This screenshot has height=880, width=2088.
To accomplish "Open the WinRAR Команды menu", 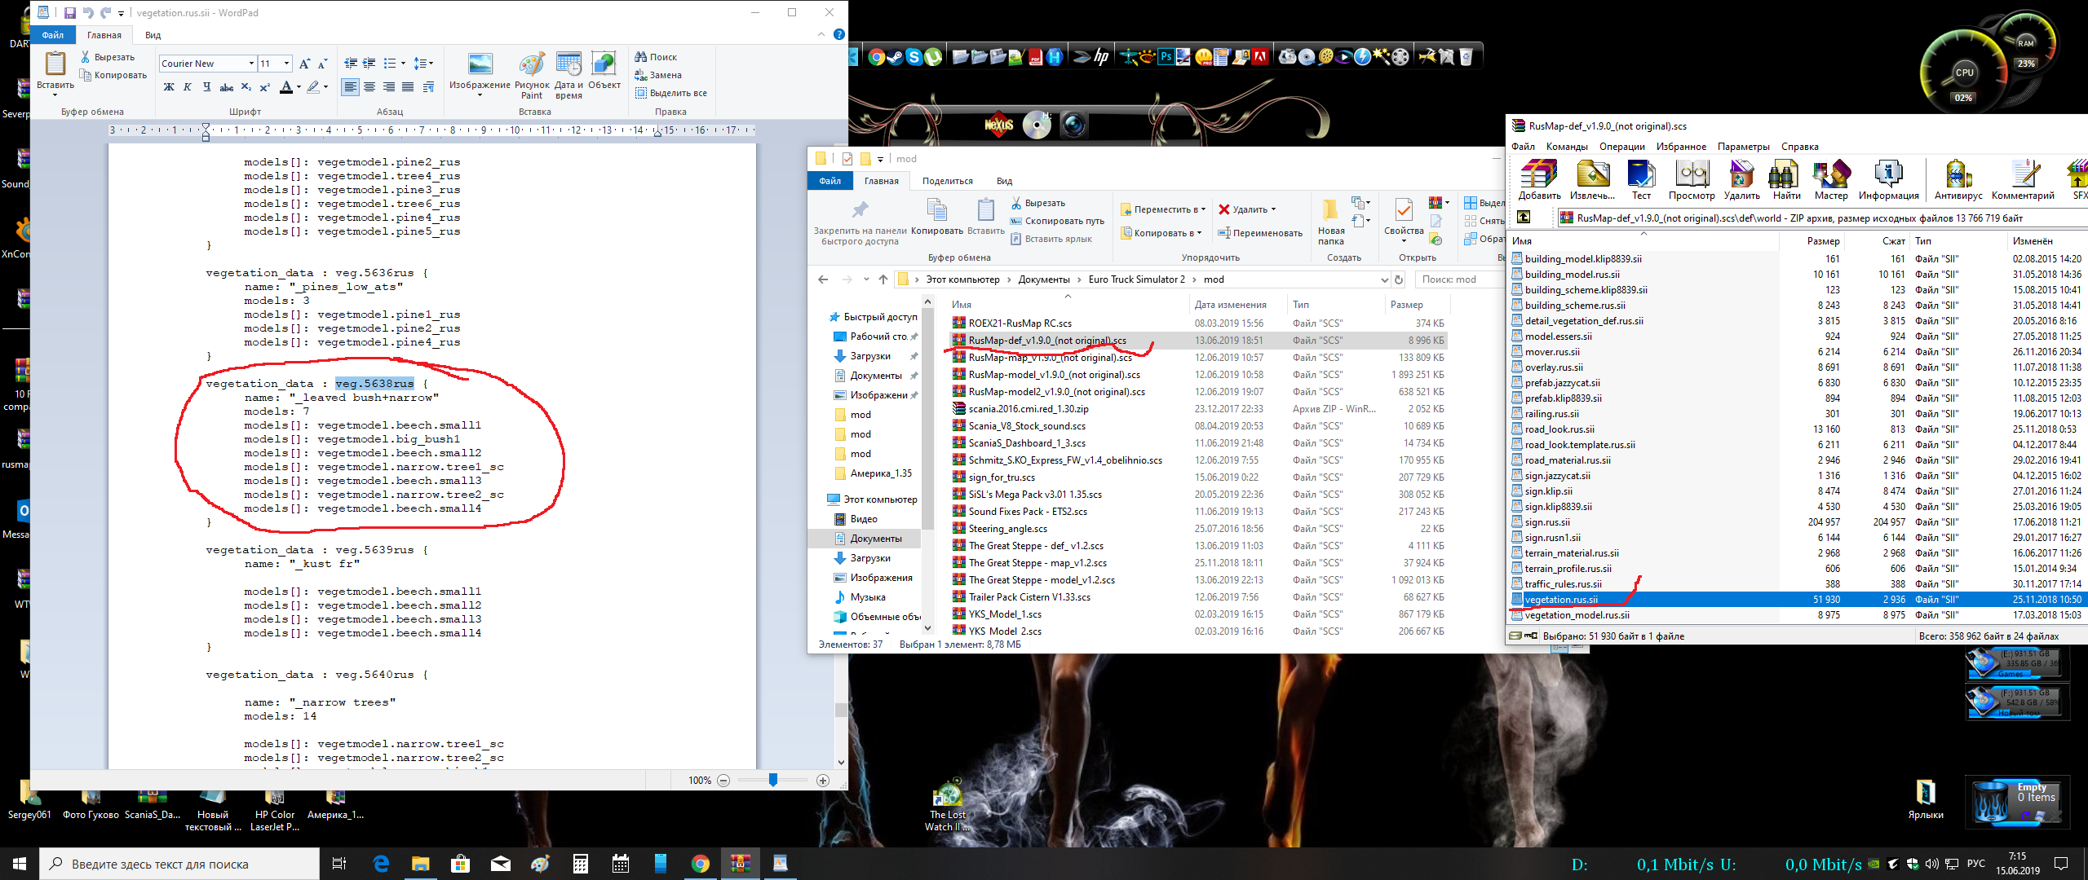I will [1566, 147].
